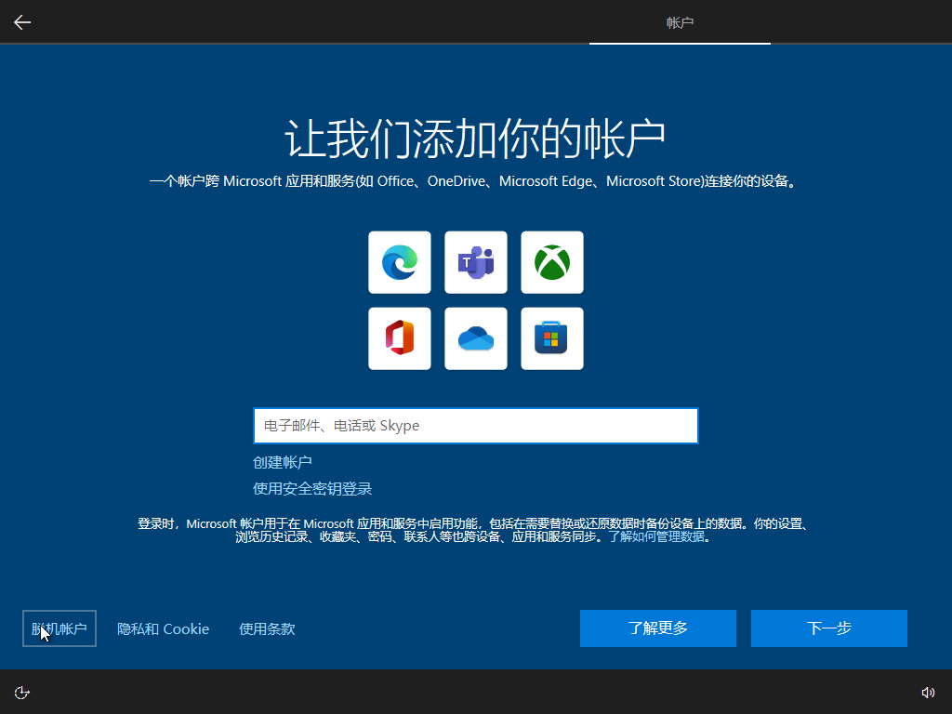Open the ease of access icon
The height and width of the screenshot is (714, 952).
(x=22, y=693)
